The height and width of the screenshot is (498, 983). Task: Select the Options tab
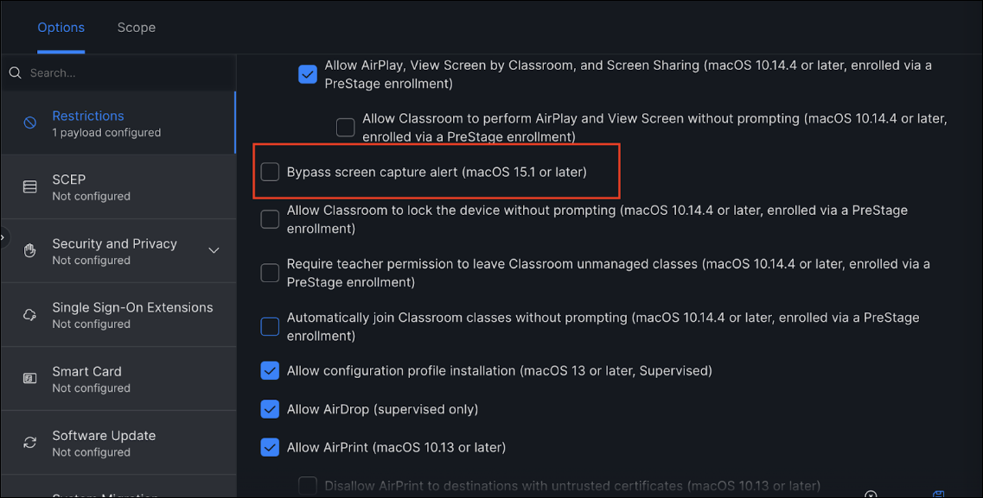pyautogui.click(x=61, y=28)
